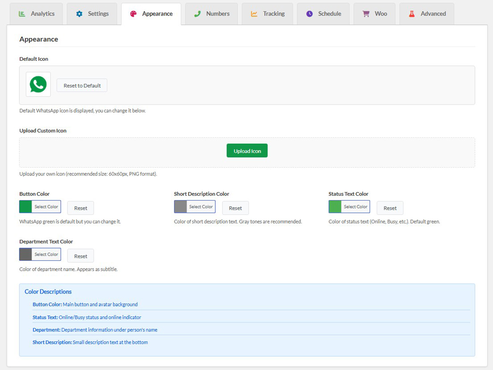Click the 'Upload your own icon' recommendation text

pos(88,174)
